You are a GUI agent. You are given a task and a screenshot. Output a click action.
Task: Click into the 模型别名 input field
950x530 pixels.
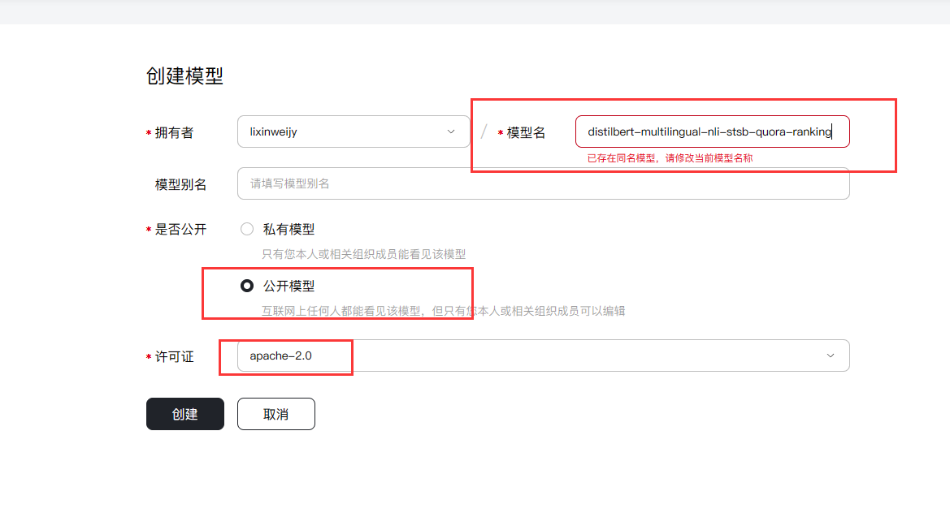pyautogui.click(x=543, y=183)
